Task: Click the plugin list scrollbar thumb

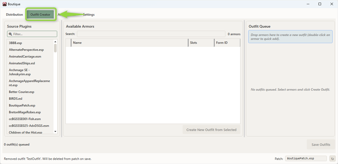Action: [55, 48]
